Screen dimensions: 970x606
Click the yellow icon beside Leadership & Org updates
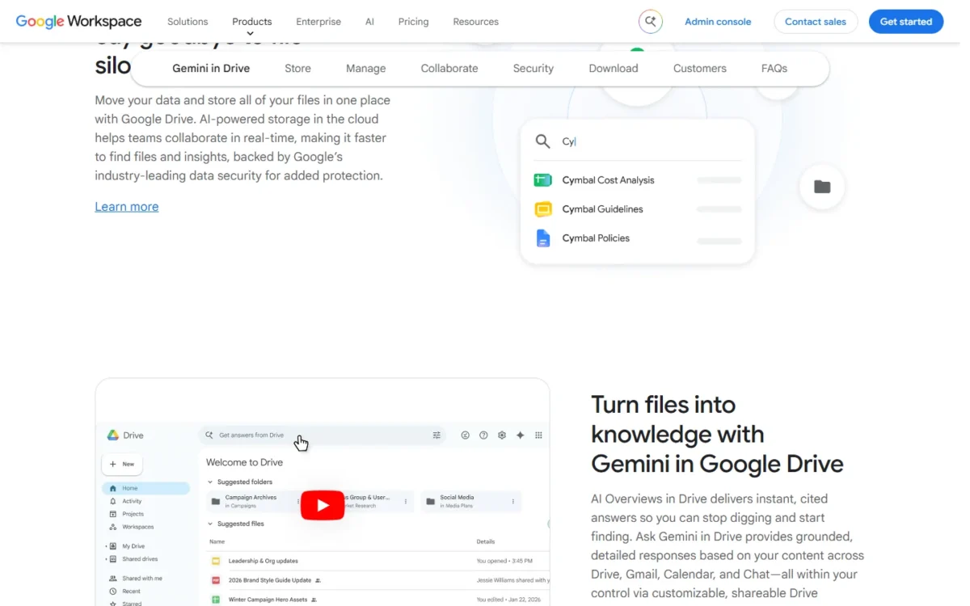tap(216, 561)
